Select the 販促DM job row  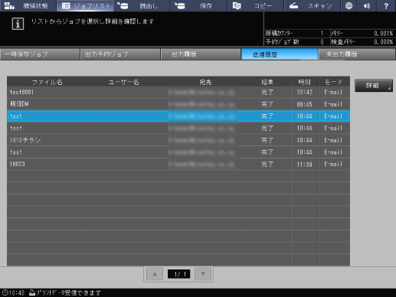click(178, 104)
